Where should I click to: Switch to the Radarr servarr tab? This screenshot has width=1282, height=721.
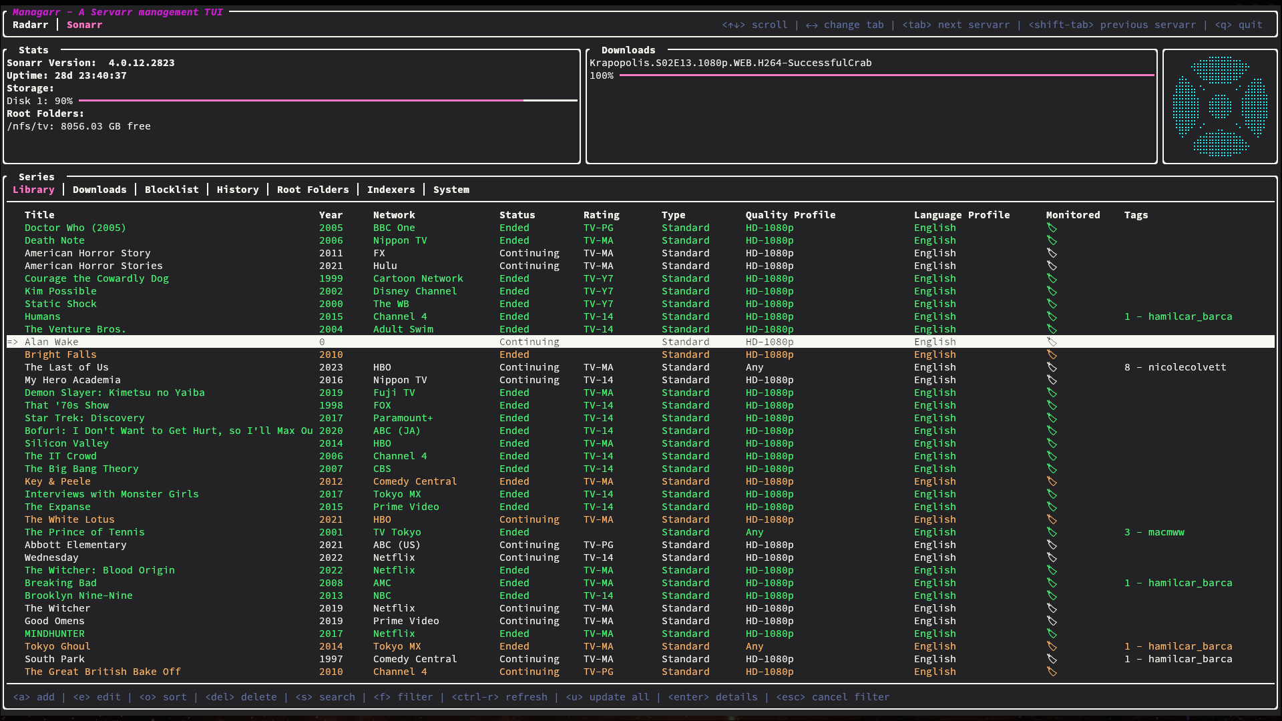click(31, 25)
